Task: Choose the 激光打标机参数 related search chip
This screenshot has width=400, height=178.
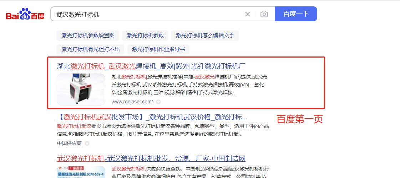Action: tap(145, 36)
